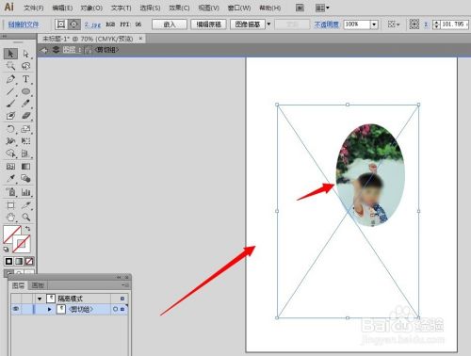Click the 编辑原稿 button
Image resolution: width=471 pixels, height=356 pixels.
tap(208, 24)
